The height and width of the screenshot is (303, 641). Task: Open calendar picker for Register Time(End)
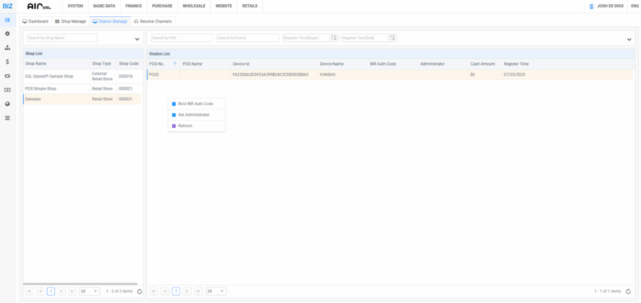pos(392,38)
